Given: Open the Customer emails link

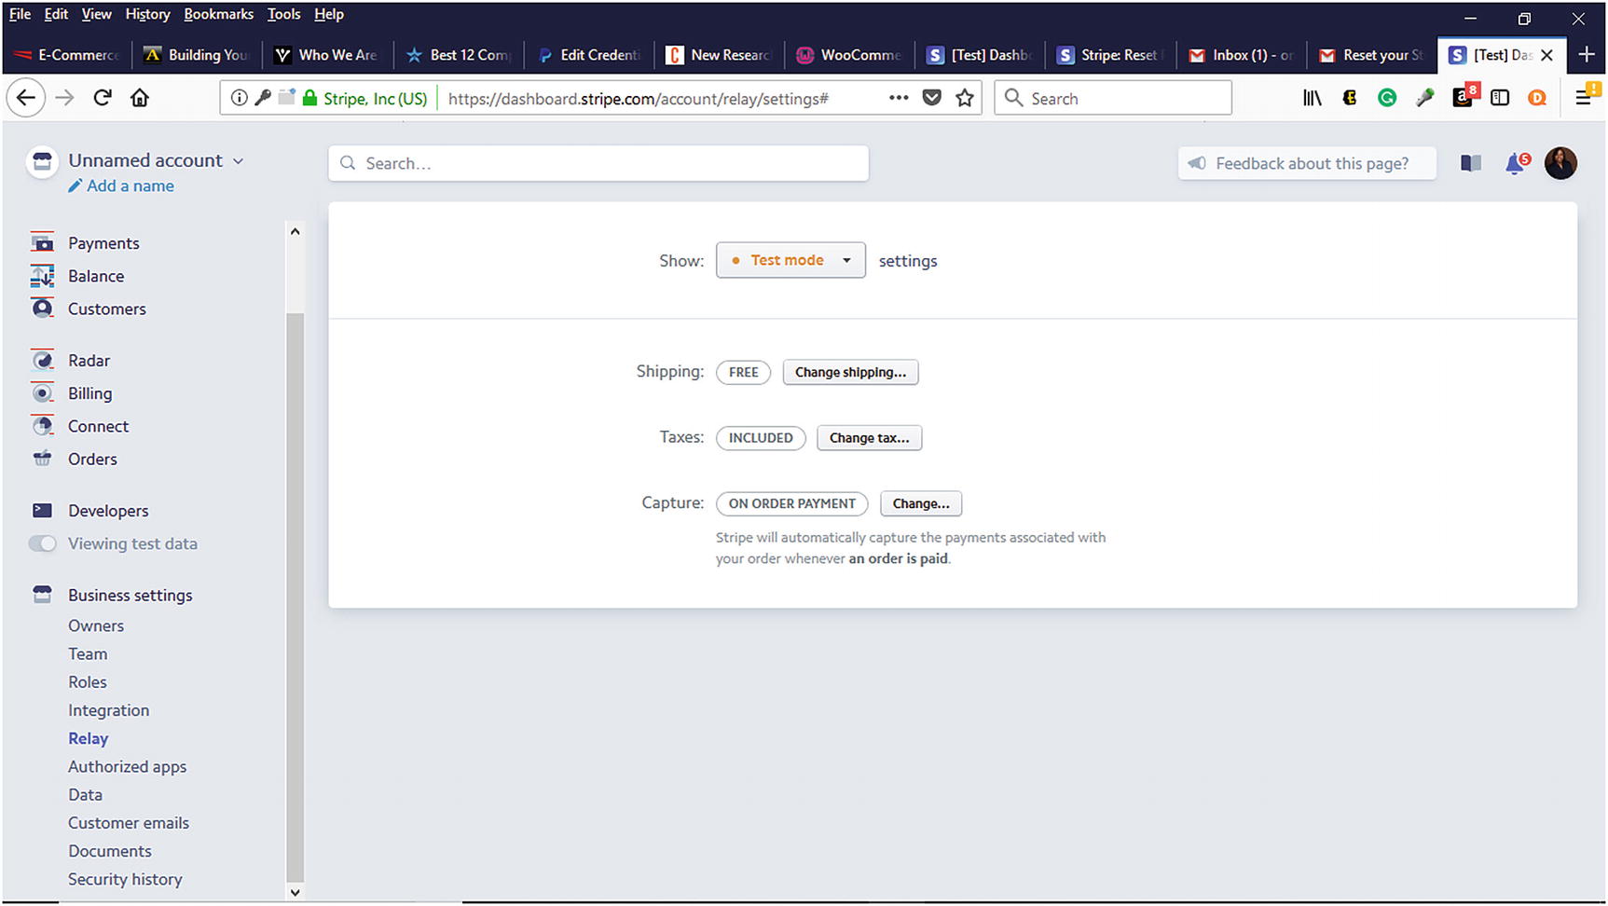Looking at the screenshot, I should [x=129, y=823].
